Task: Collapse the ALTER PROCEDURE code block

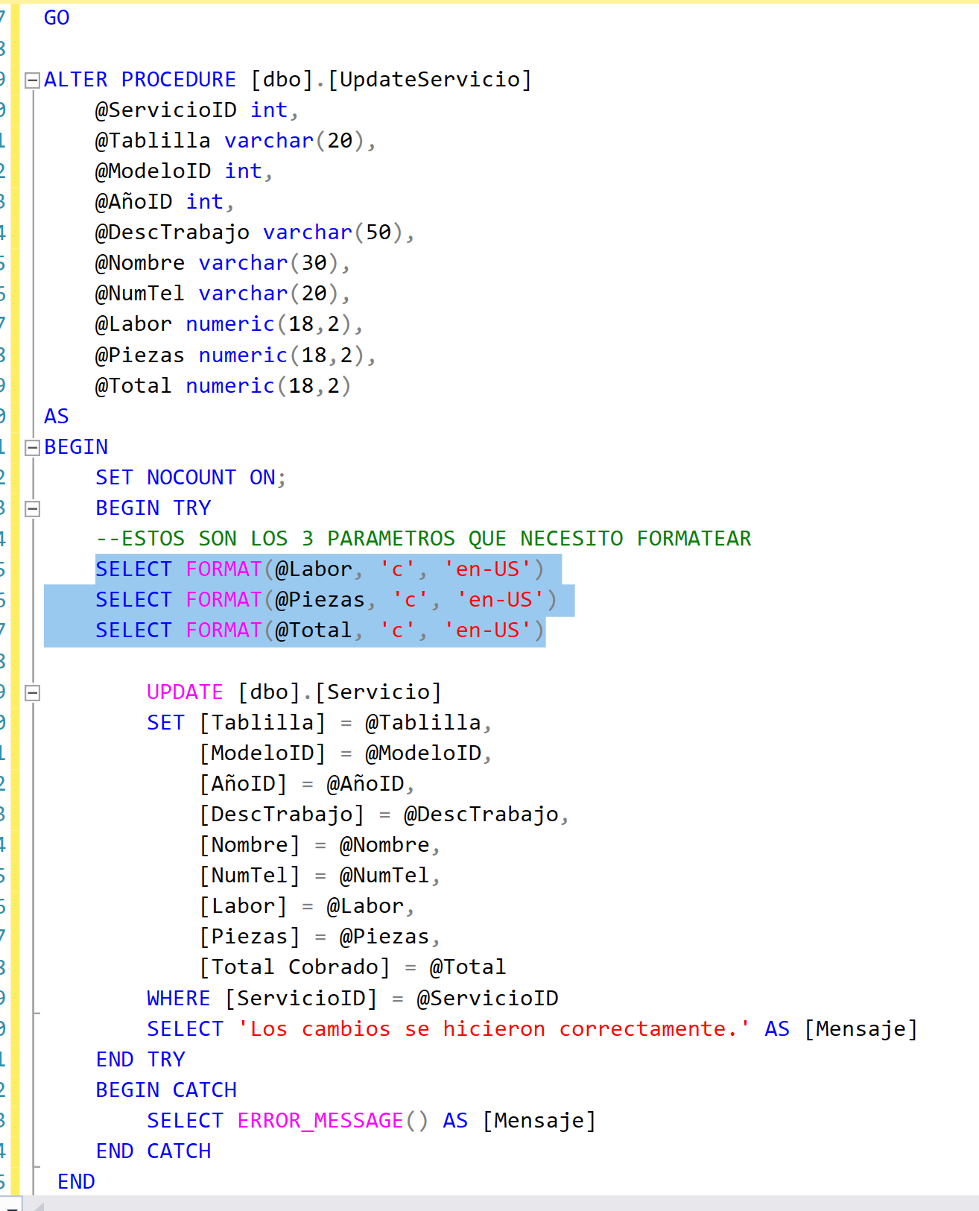Action: [32, 80]
